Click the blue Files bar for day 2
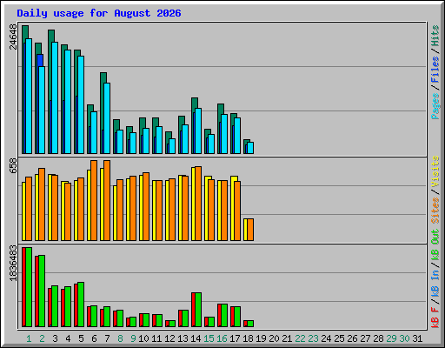The width and height of the screenshot is (445, 348). coord(40,60)
